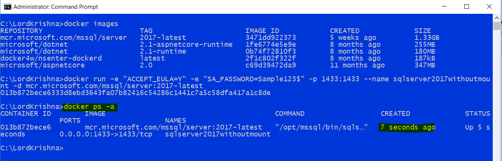Click the highlighted '7 seconds ago' text
This screenshot has width=502, height=161.
407,127
